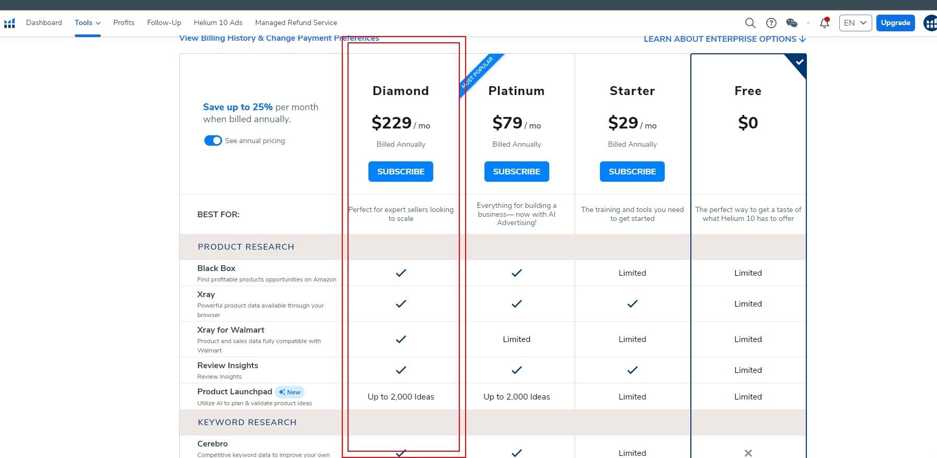Viewport: 937px width, 458px height.
Task: Click the $29 / mo price
Action: tap(632, 123)
